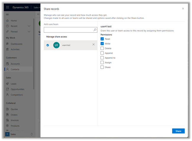192x141 pixels.
Task: Enable the Delete permission checkbox
Action: click(x=102, y=48)
